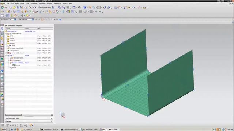The width and height of the screenshot is (234, 131).
Task: Click the Filter column header
Action: (45, 29)
